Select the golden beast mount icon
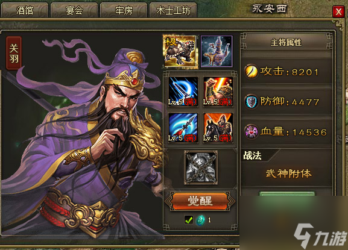Screen dimensions: 348x250 point(180,52)
